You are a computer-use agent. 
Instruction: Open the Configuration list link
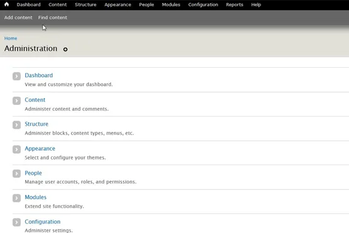click(x=43, y=222)
